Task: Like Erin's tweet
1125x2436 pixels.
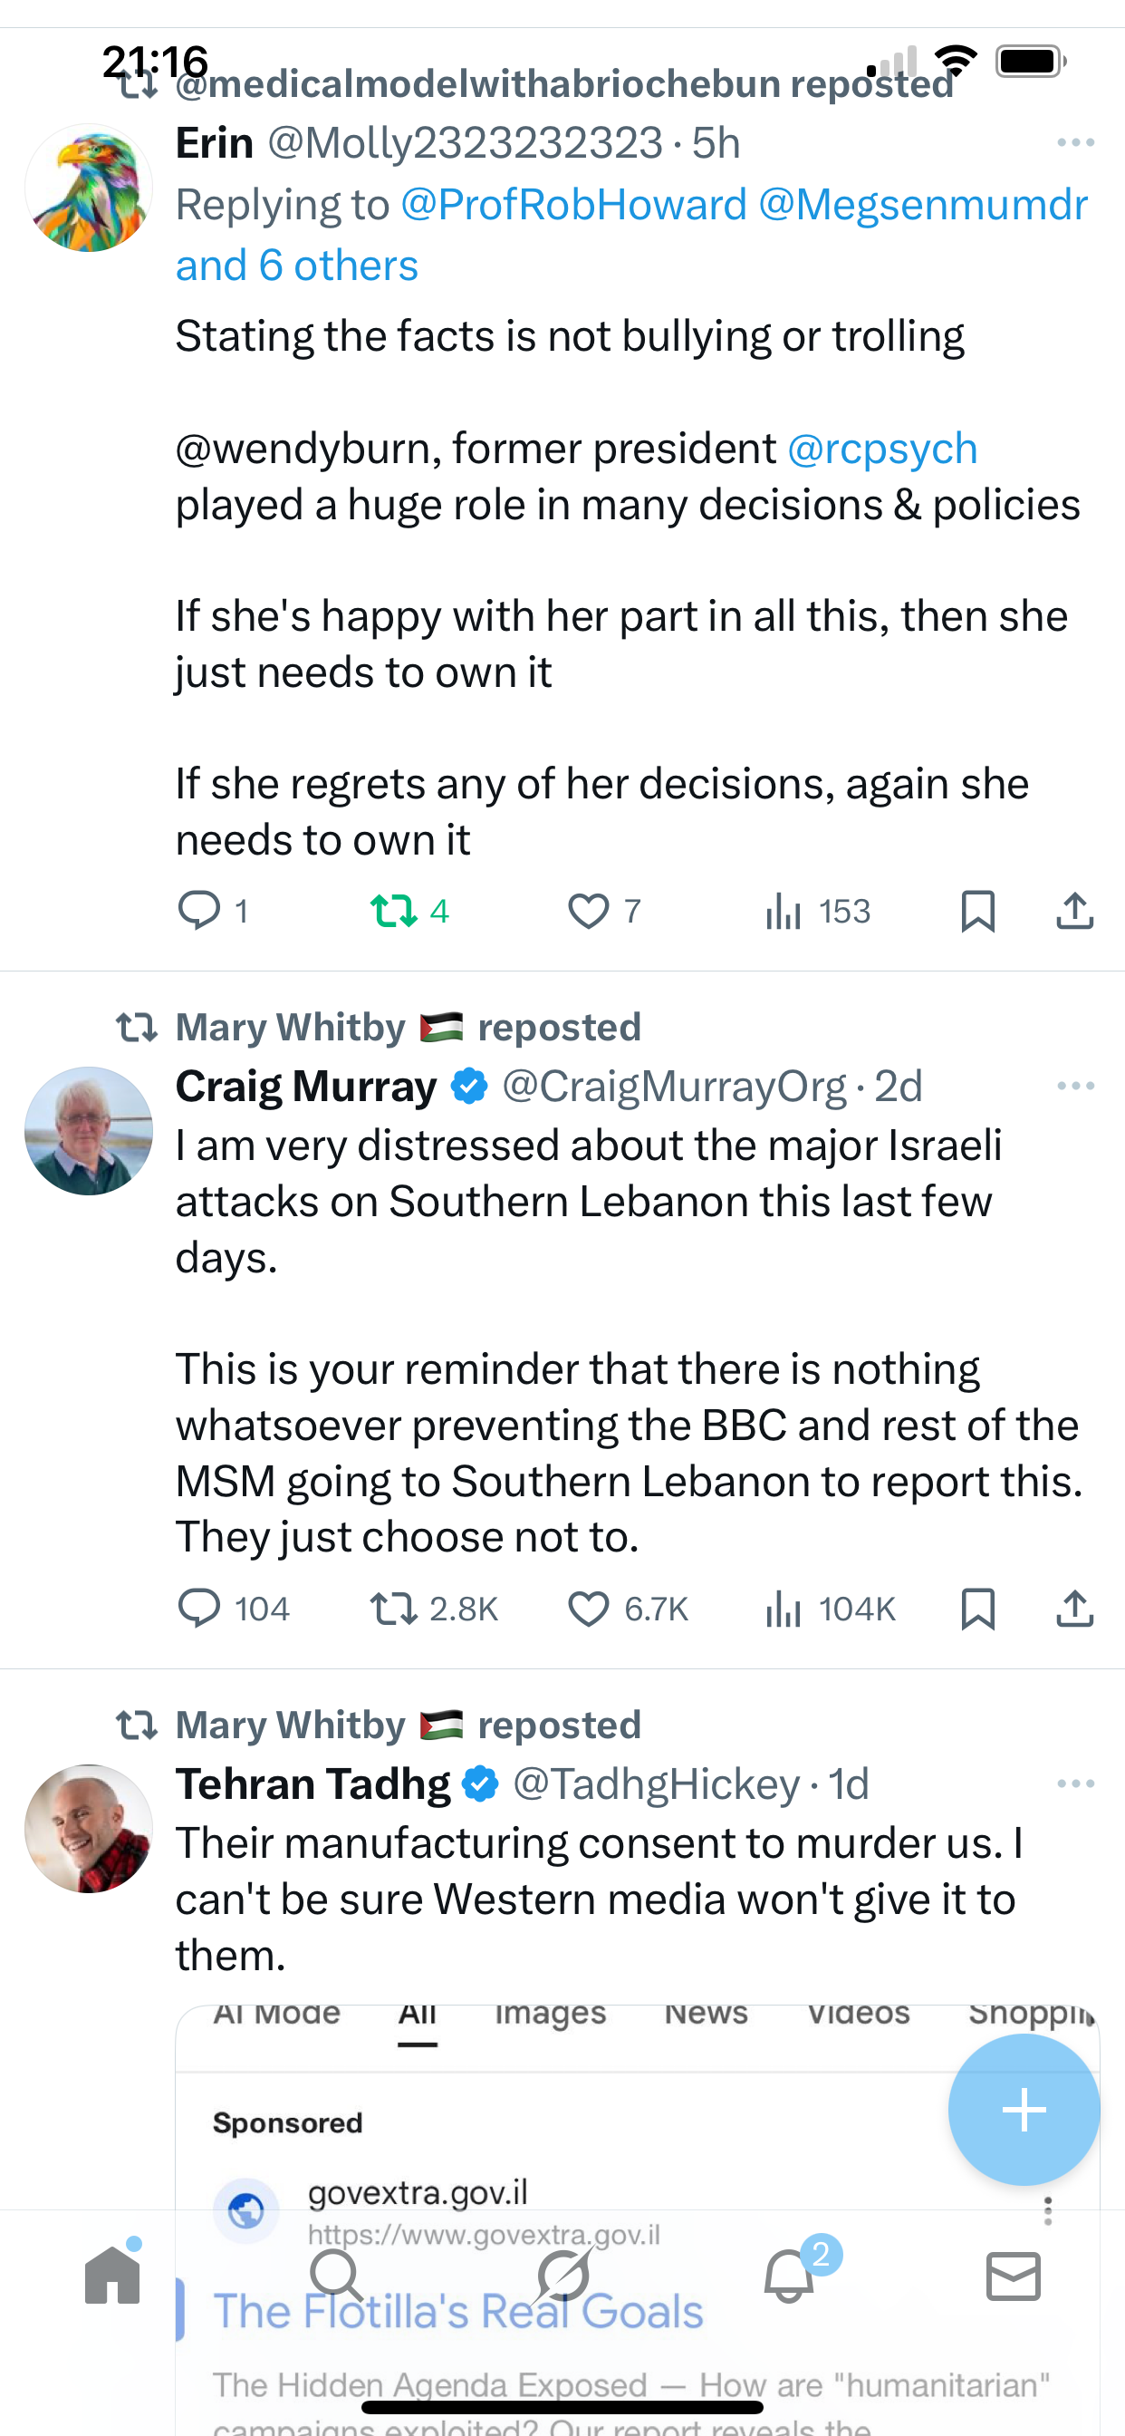Action: 588,911
